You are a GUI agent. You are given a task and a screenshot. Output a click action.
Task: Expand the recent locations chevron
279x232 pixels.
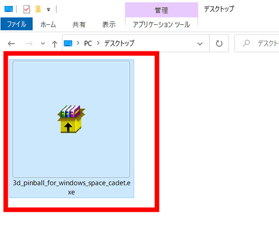pos(43,43)
